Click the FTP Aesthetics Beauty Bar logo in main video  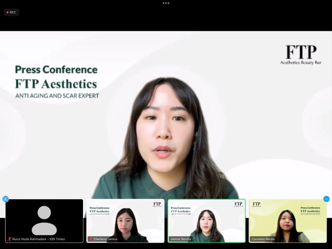pos(301,55)
